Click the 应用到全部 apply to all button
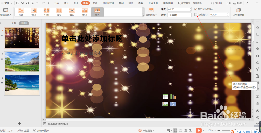The height and width of the screenshot is (133, 261). tap(238, 12)
